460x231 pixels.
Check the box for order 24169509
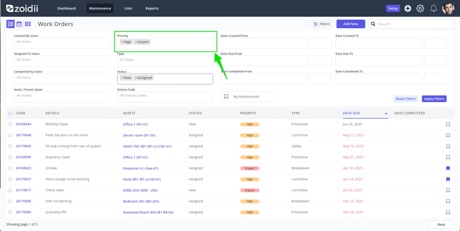(x=10, y=157)
